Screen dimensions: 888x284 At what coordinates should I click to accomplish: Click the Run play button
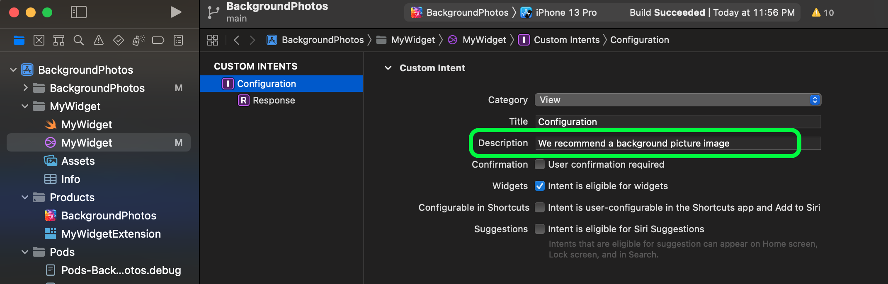click(x=176, y=12)
